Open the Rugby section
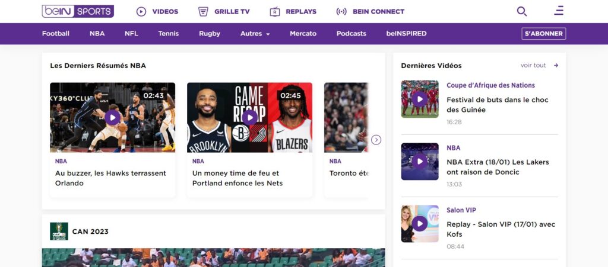Viewport: 608px width, 267px height. pyautogui.click(x=210, y=34)
